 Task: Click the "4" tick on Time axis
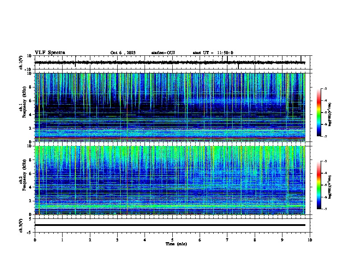tap(145, 240)
